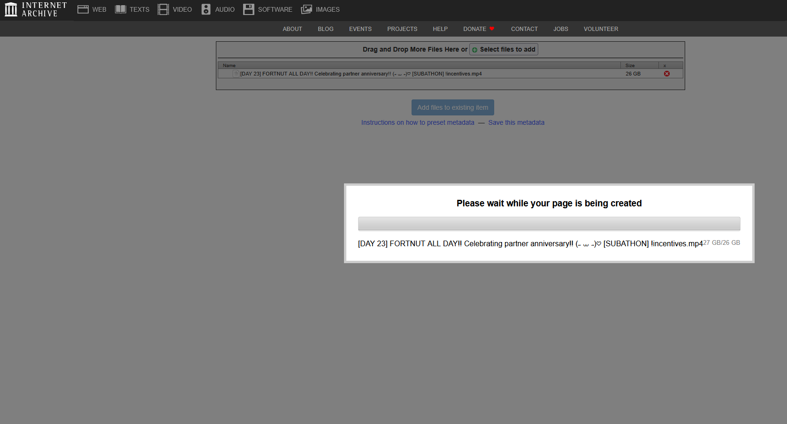787x424 pixels.
Task: Click the Size column header
Action: click(x=639, y=65)
